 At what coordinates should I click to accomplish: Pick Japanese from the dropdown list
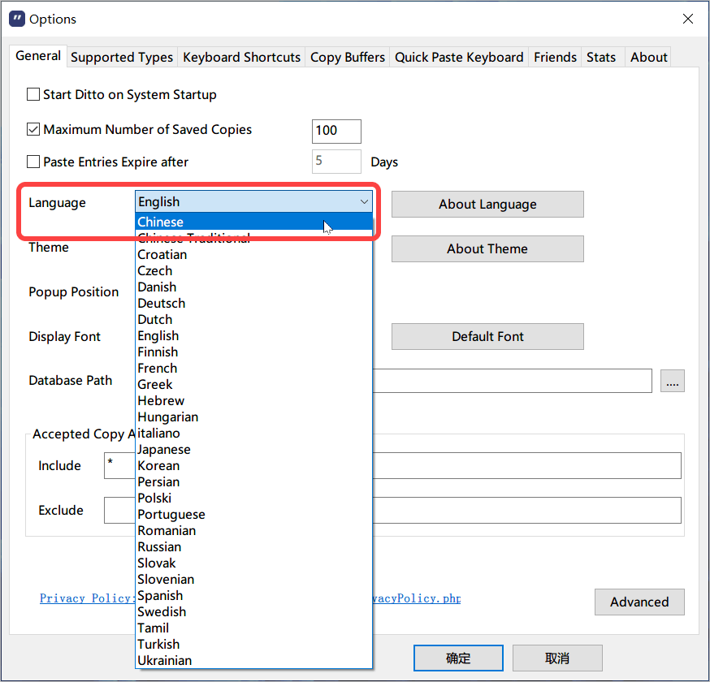253,450
